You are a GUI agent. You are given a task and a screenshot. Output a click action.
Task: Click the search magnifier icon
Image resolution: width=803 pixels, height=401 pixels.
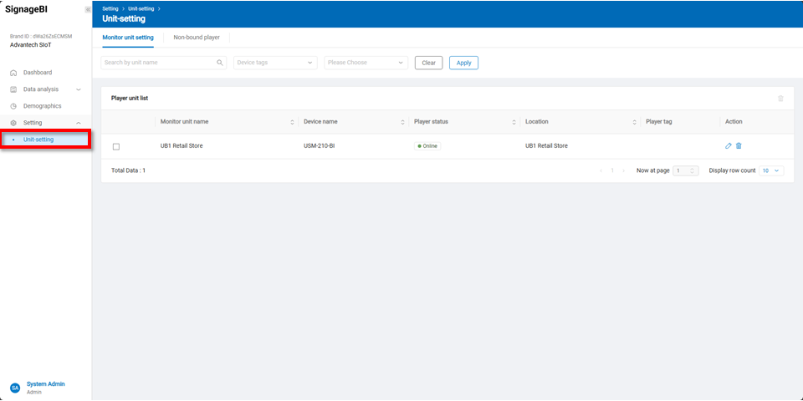tap(220, 63)
